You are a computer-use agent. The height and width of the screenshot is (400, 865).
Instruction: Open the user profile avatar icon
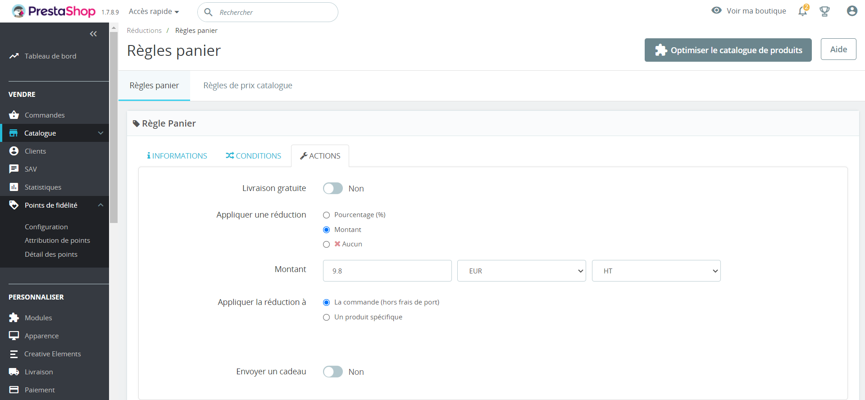click(851, 11)
